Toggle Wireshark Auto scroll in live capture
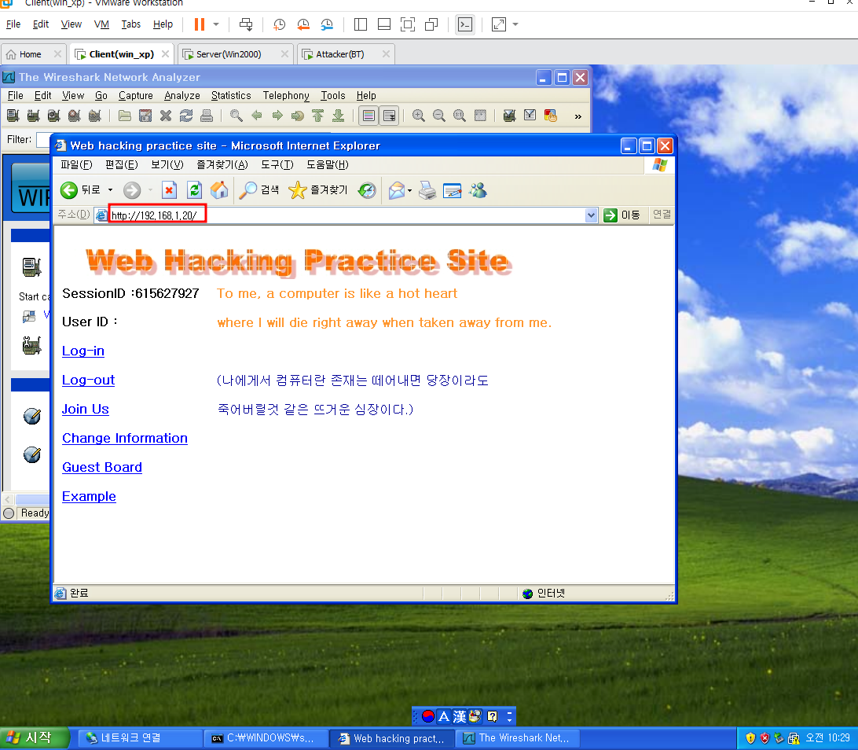Screen dimensions: 858x750 [x=389, y=116]
